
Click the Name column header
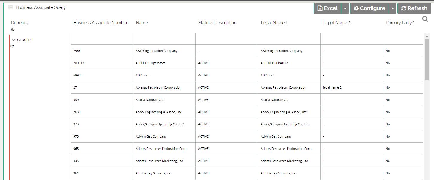(142, 23)
